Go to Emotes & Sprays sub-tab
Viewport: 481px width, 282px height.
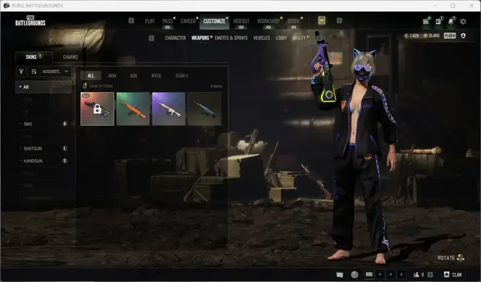click(231, 38)
